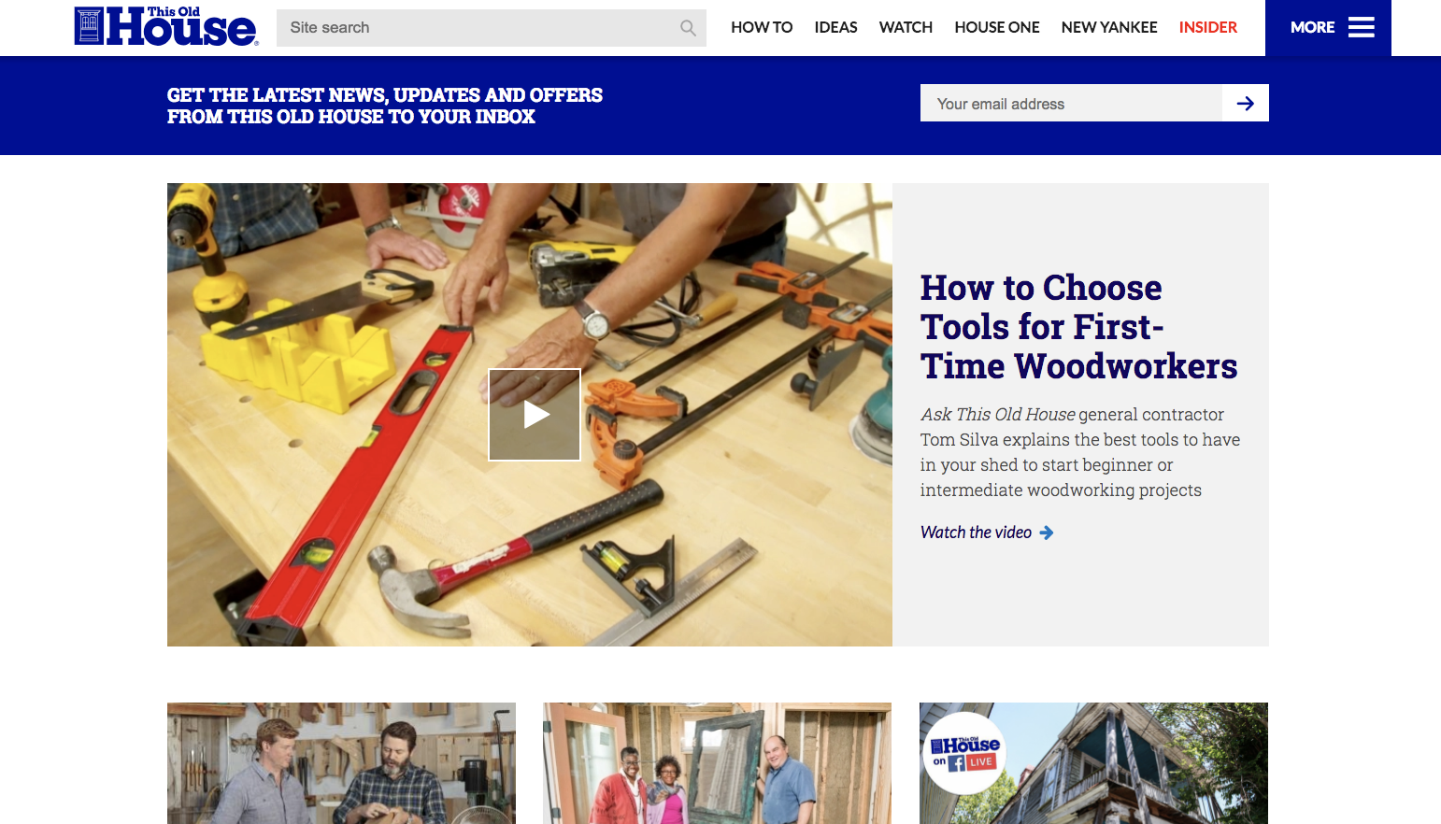Open the How to Choose Tools headline
Image resolution: width=1441 pixels, height=824 pixels.
click(x=1078, y=327)
